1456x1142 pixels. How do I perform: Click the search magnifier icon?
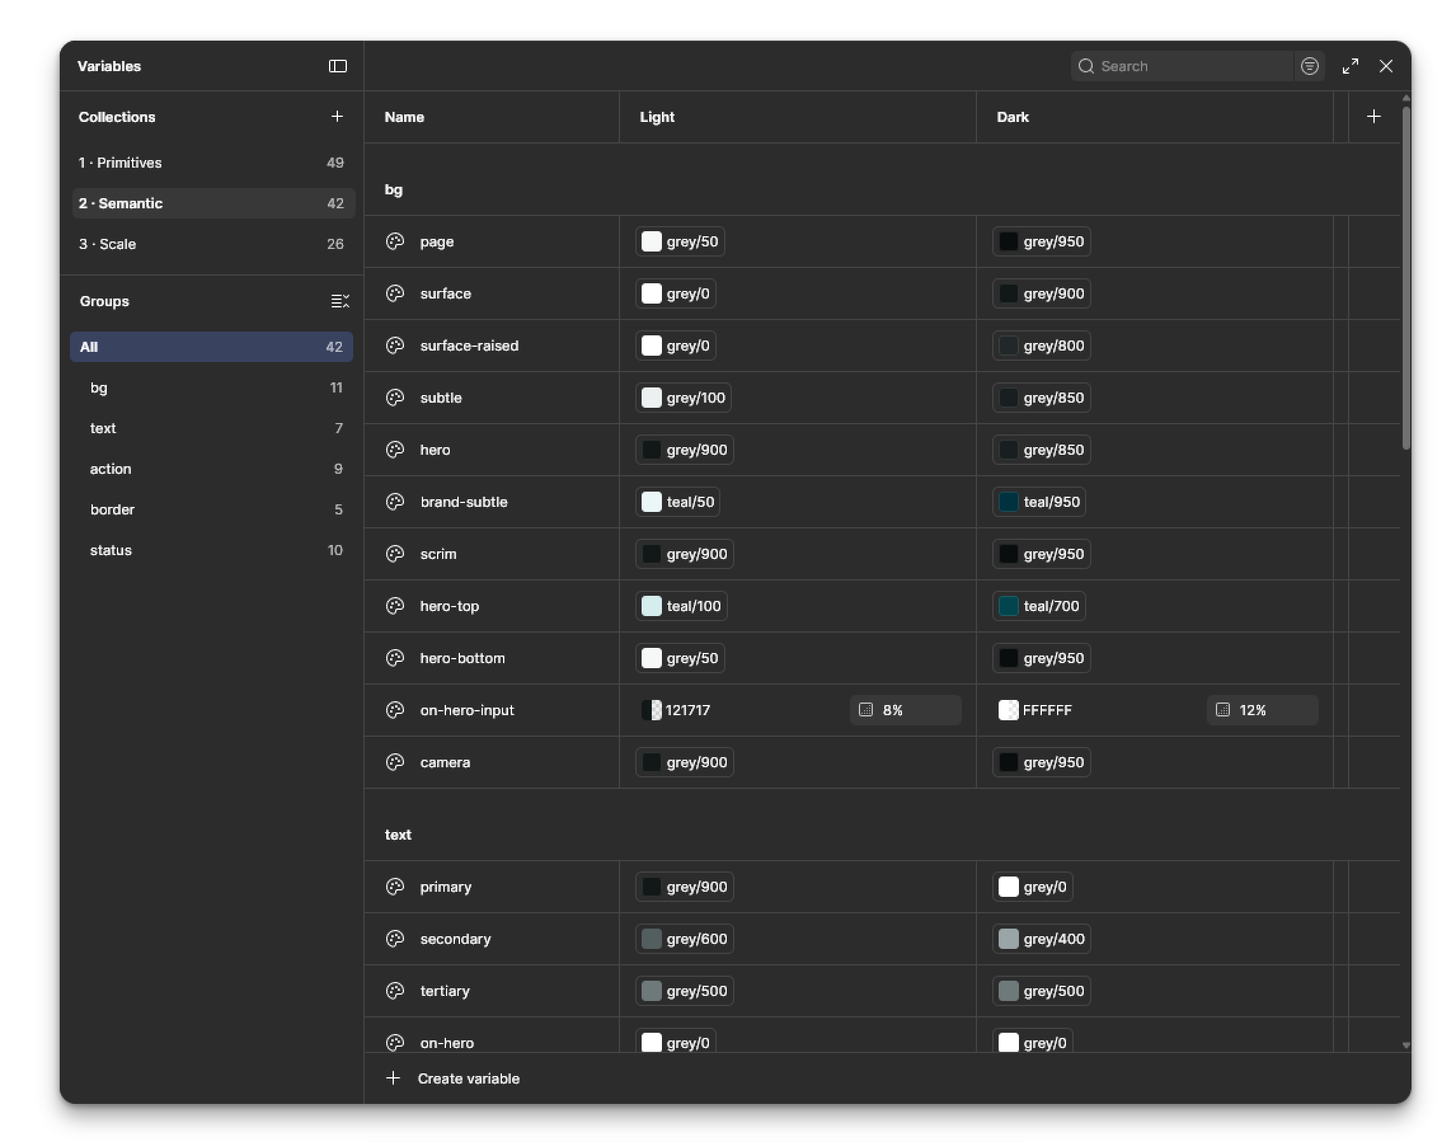pos(1086,66)
